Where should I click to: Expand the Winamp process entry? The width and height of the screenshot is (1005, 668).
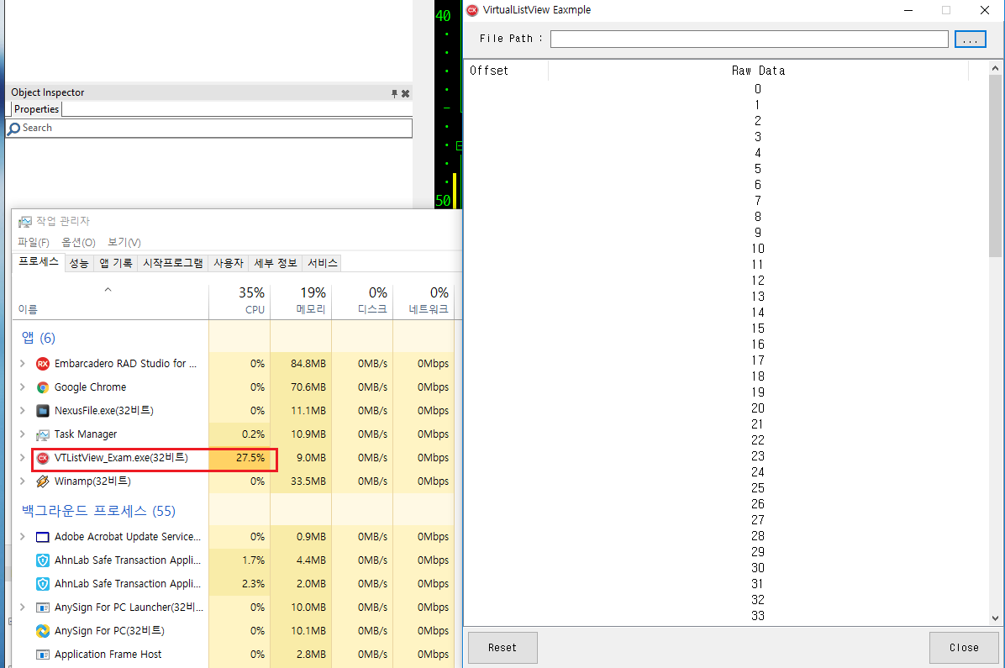click(x=23, y=481)
